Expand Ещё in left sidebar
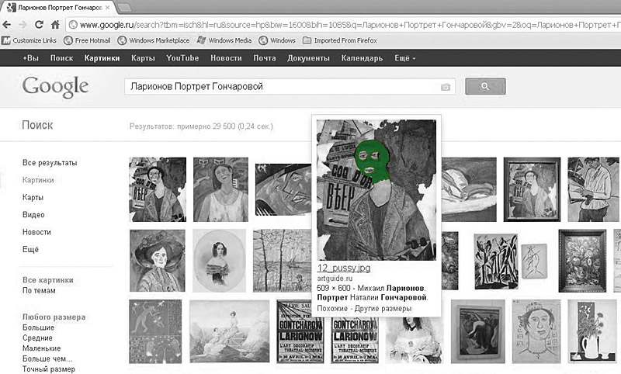The height and width of the screenshot is (374, 621). click(30, 250)
